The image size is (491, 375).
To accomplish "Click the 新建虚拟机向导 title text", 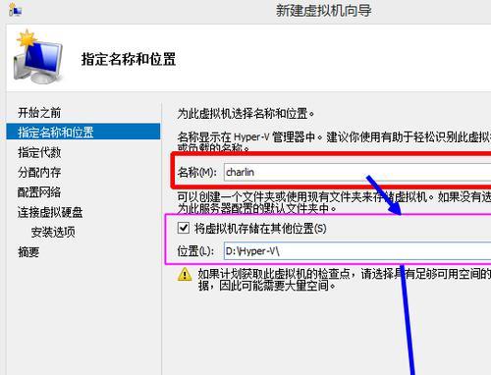I will (x=323, y=11).
